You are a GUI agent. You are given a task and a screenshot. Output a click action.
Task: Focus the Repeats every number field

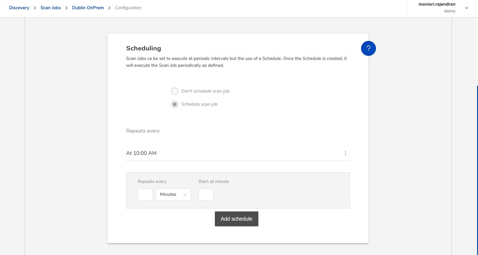(x=145, y=195)
